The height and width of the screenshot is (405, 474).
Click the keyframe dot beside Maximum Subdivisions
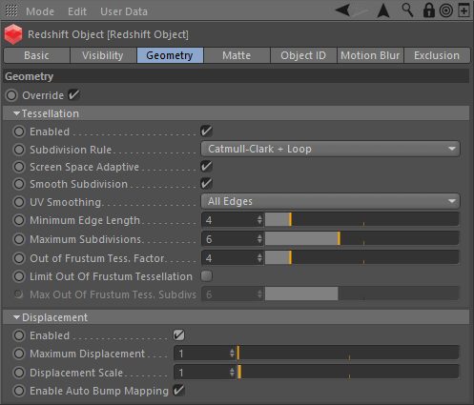click(x=19, y=239)
